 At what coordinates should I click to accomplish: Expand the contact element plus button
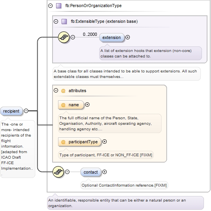click(104, 172)
